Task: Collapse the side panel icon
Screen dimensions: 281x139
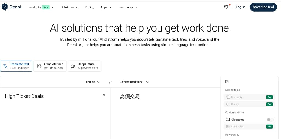Action: pos(227,82)
